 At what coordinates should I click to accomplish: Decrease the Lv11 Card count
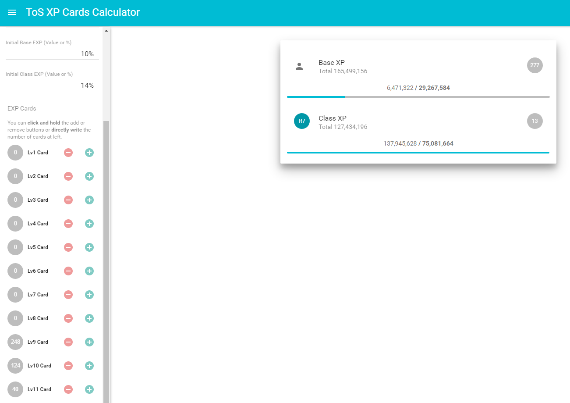coord(68,389)
